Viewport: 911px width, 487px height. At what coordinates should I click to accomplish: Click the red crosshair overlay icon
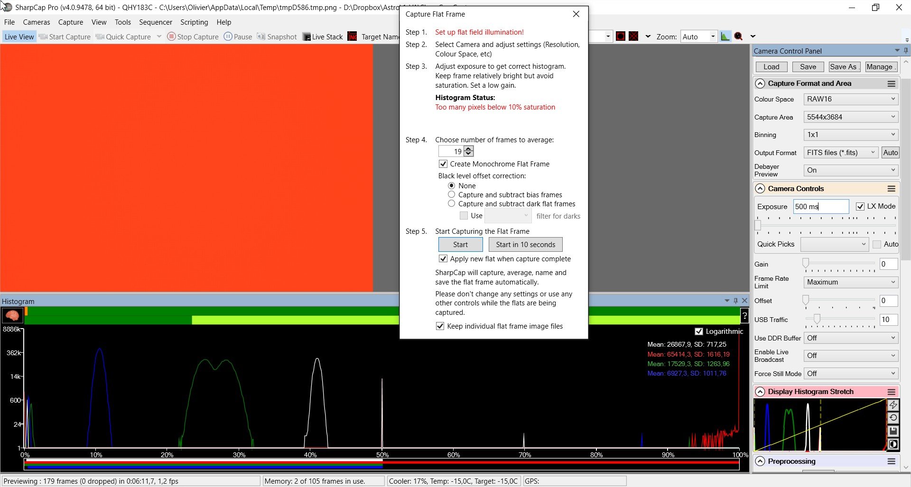click(633, 37)
